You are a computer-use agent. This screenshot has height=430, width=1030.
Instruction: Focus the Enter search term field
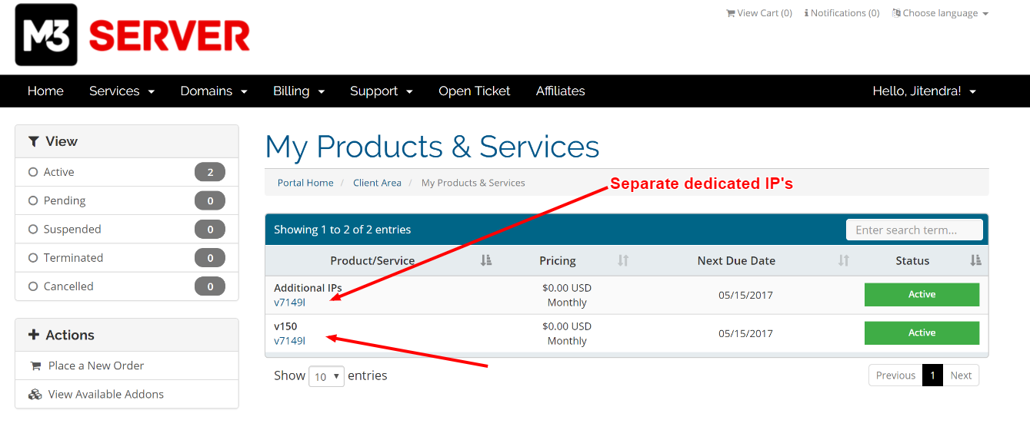[x=915, y=230]
